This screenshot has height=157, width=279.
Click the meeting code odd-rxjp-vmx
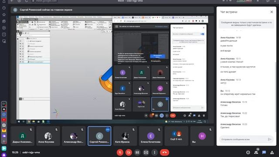point(31,152)
